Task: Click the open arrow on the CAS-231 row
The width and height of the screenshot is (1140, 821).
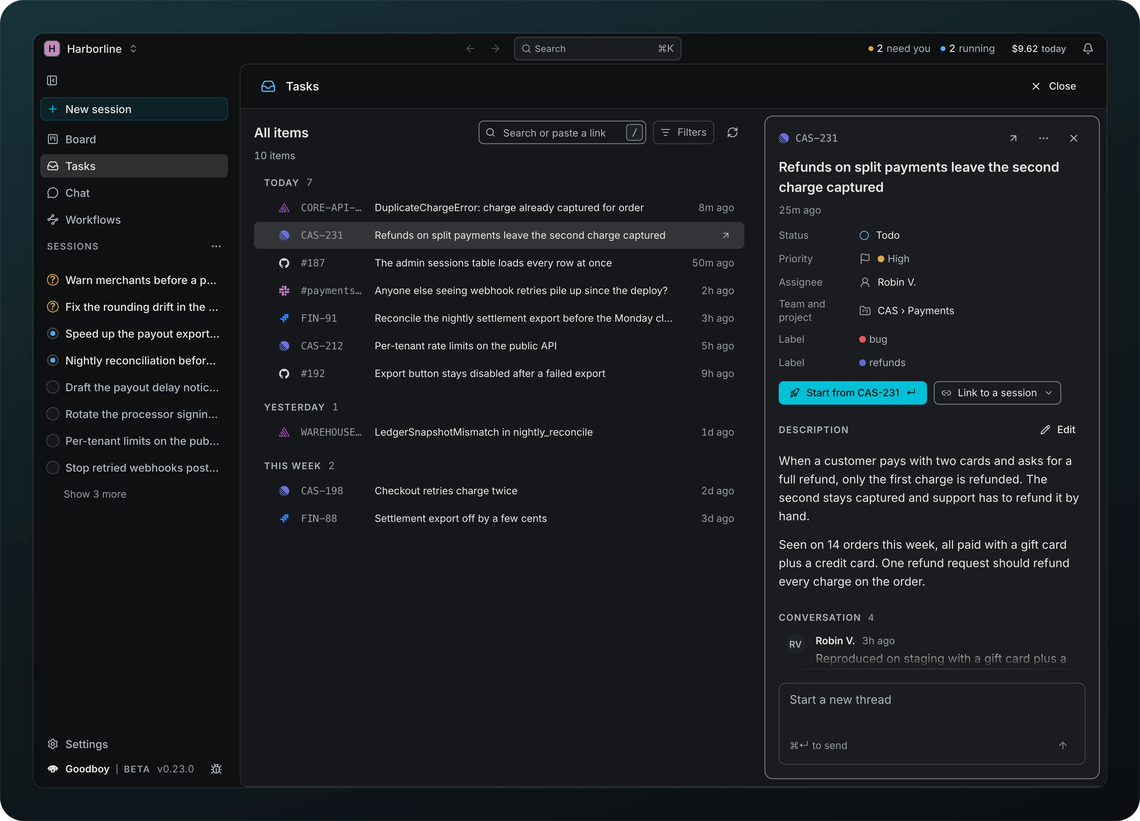Action: (x=726, y=235)
